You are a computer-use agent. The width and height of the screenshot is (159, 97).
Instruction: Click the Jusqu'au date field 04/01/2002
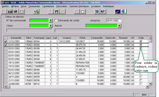pyautogui.click(x=114, y=21)
